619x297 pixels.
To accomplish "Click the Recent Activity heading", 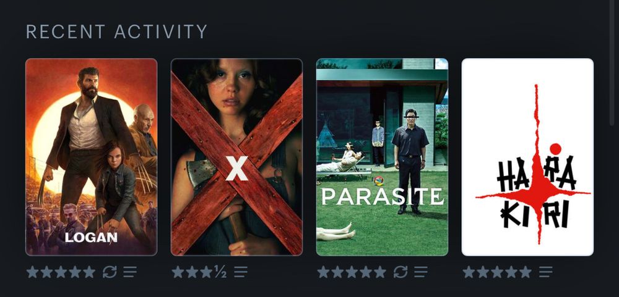I will pos(116,31).
